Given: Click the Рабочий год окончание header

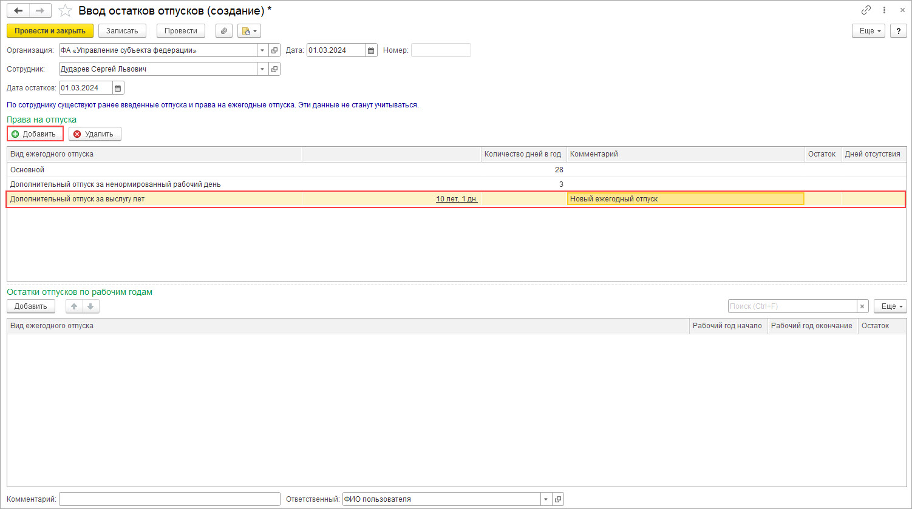Looking at the screenshot, I should pos(812,326).
